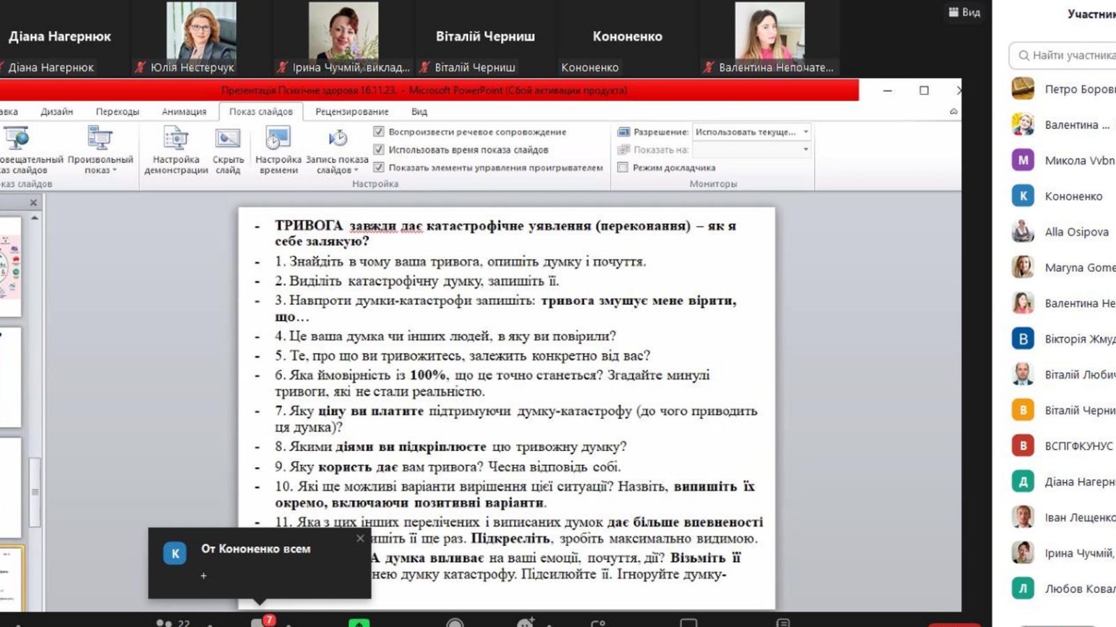Image resolution: width=1116 pixels, height=627 pixels.
Task: Toggle Воспроизвести речевое сопровождение checkbox
Action: [x=379, y=131]
